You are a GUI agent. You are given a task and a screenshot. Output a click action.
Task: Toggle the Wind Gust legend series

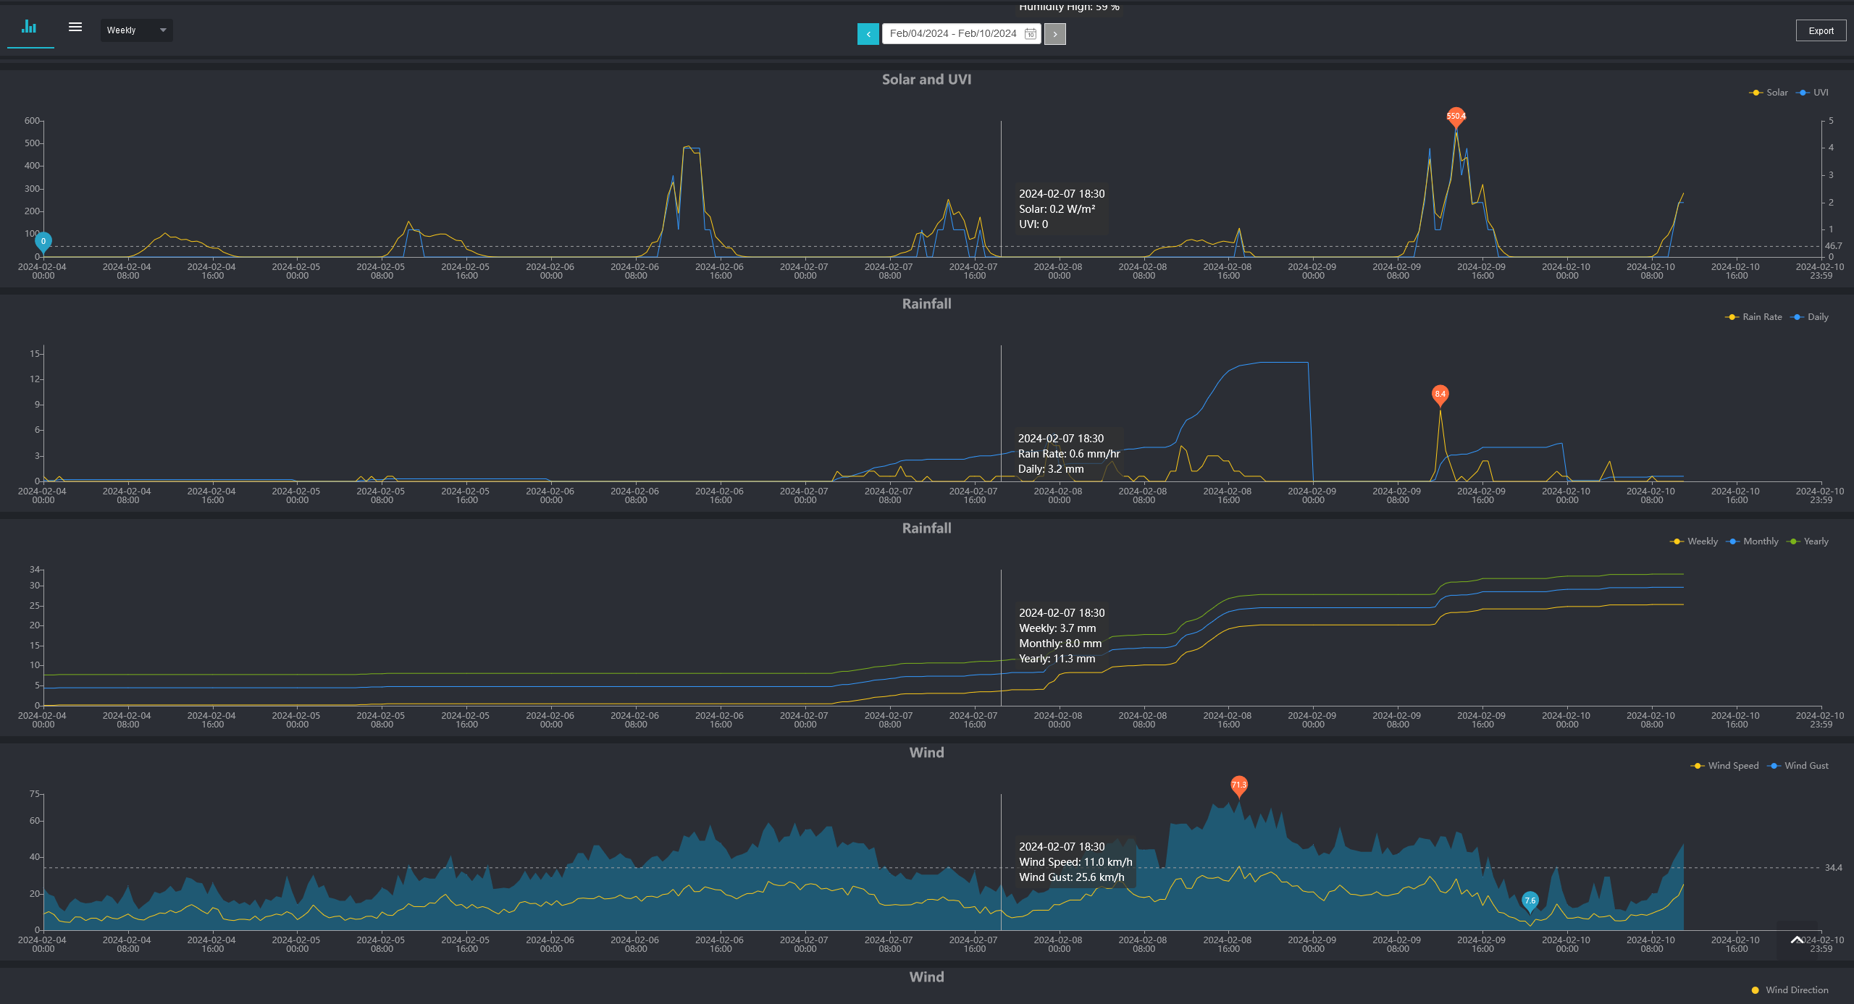coord(1798,766)
